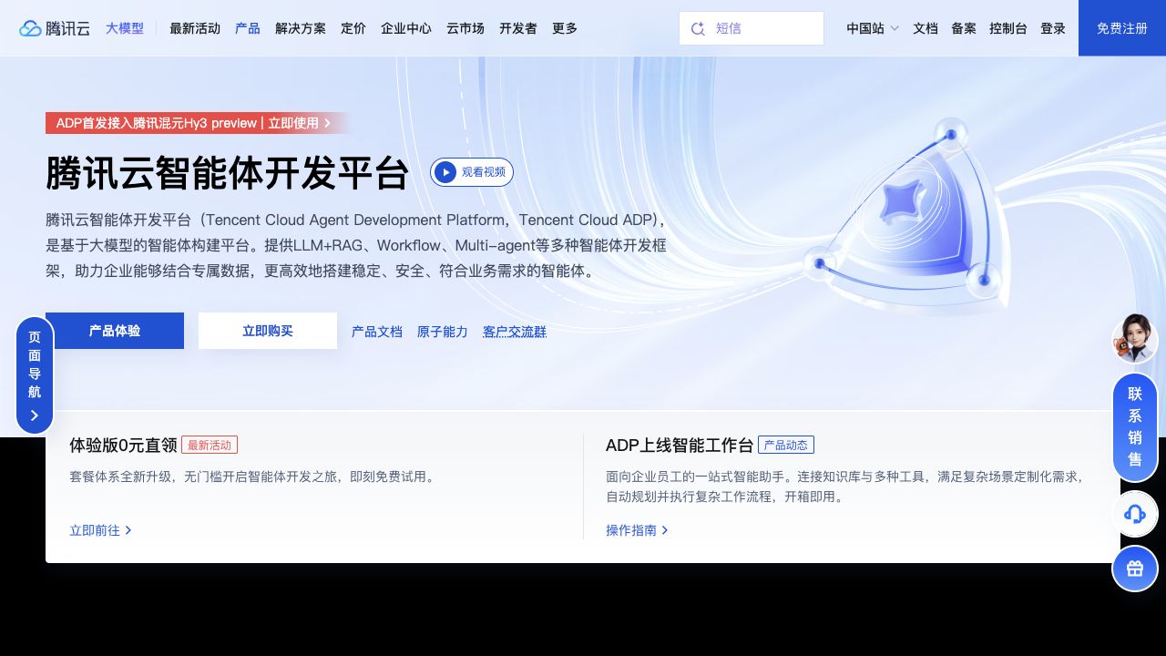Viewport: 1166px width, 656px height.
Task: Open the 客户交流群 link
Action: [515, 332]
